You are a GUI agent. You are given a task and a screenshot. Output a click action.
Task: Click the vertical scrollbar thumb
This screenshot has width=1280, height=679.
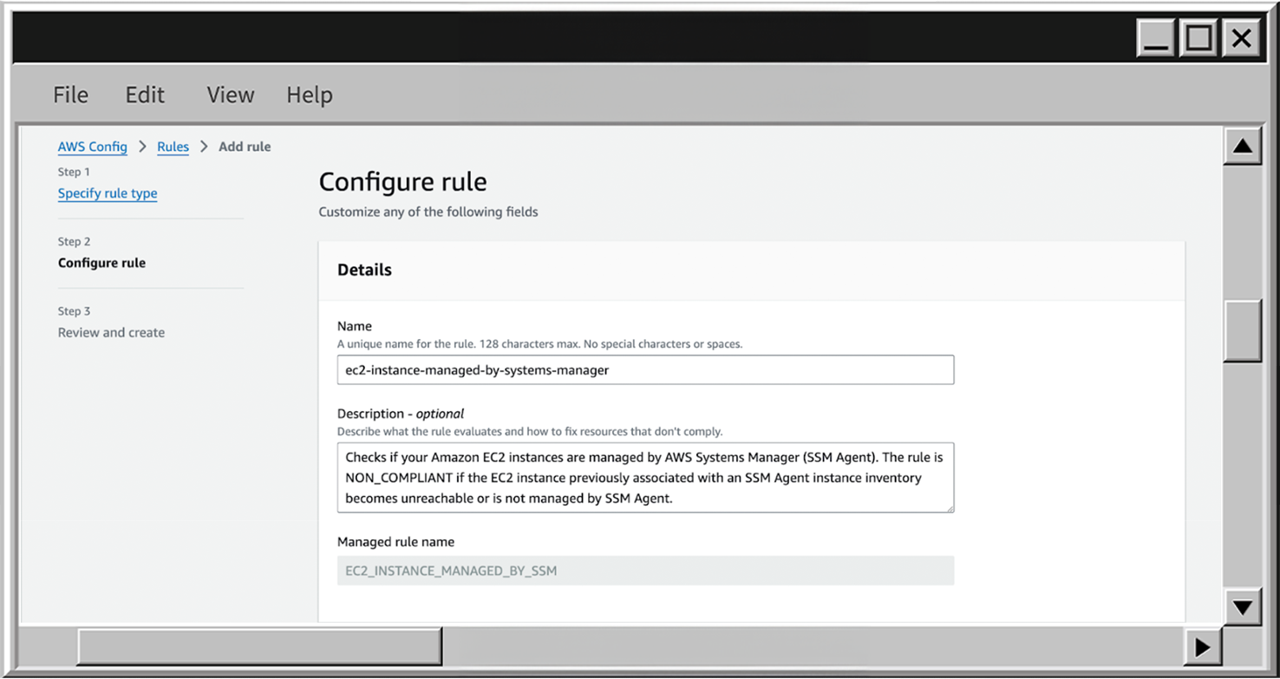click(1243, 330)
